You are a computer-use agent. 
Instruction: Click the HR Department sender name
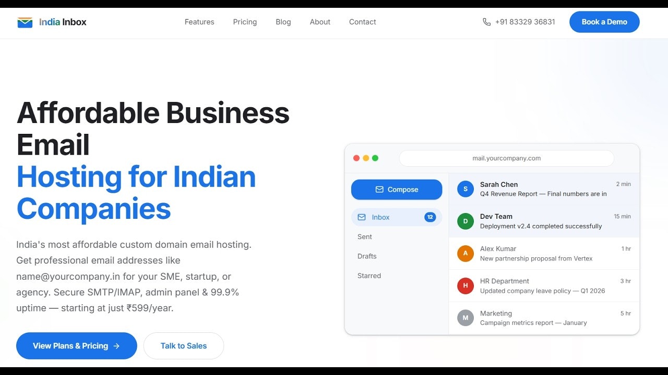point(505,281)
